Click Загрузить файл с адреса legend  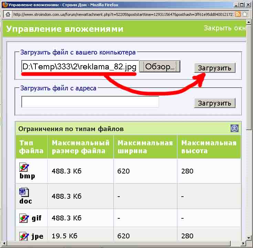58,88
